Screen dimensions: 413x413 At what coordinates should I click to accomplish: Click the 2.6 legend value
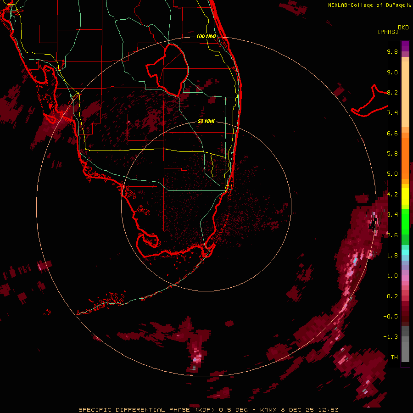392,235
